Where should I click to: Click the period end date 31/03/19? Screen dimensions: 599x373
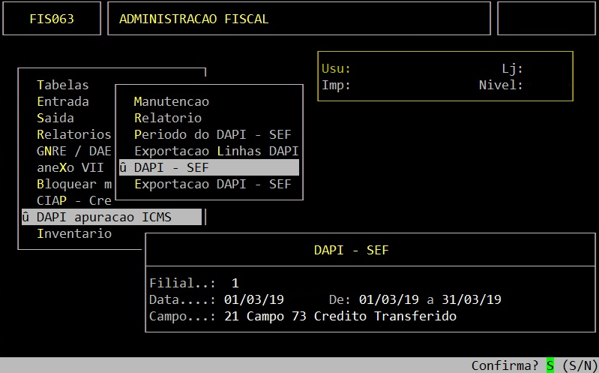471,299
